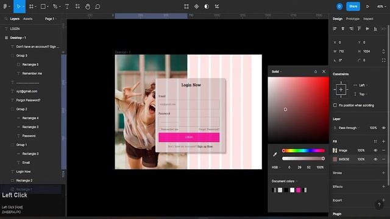Viewport: 390px width, 219px height.
Task: Select the Desktop - 1 frame layer
Action: 18,38
